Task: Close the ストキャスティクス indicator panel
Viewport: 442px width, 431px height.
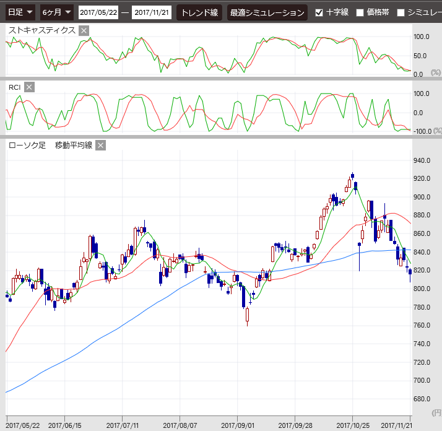Action: [x=84, y=30]
